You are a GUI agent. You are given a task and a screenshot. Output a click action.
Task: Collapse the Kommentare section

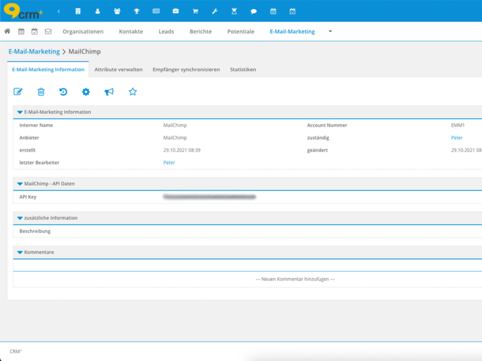[20, 252]
